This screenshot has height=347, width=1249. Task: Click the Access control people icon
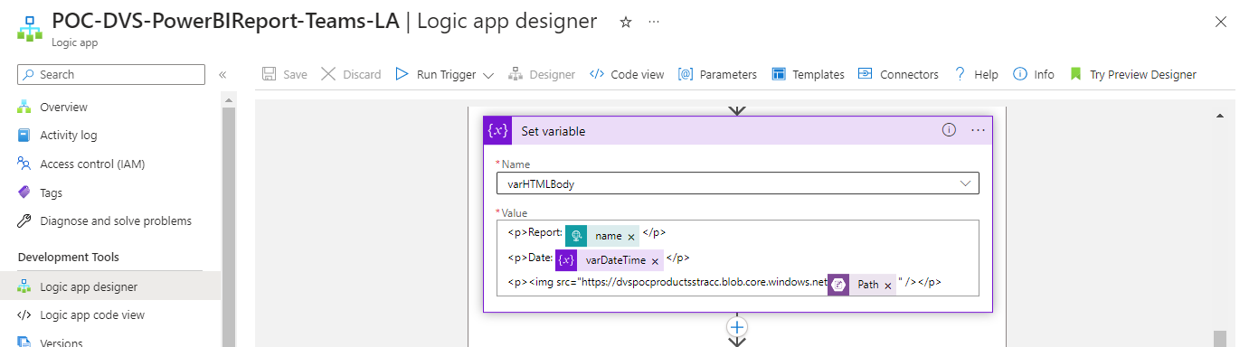pyautogui.click(x=24, y=164)
